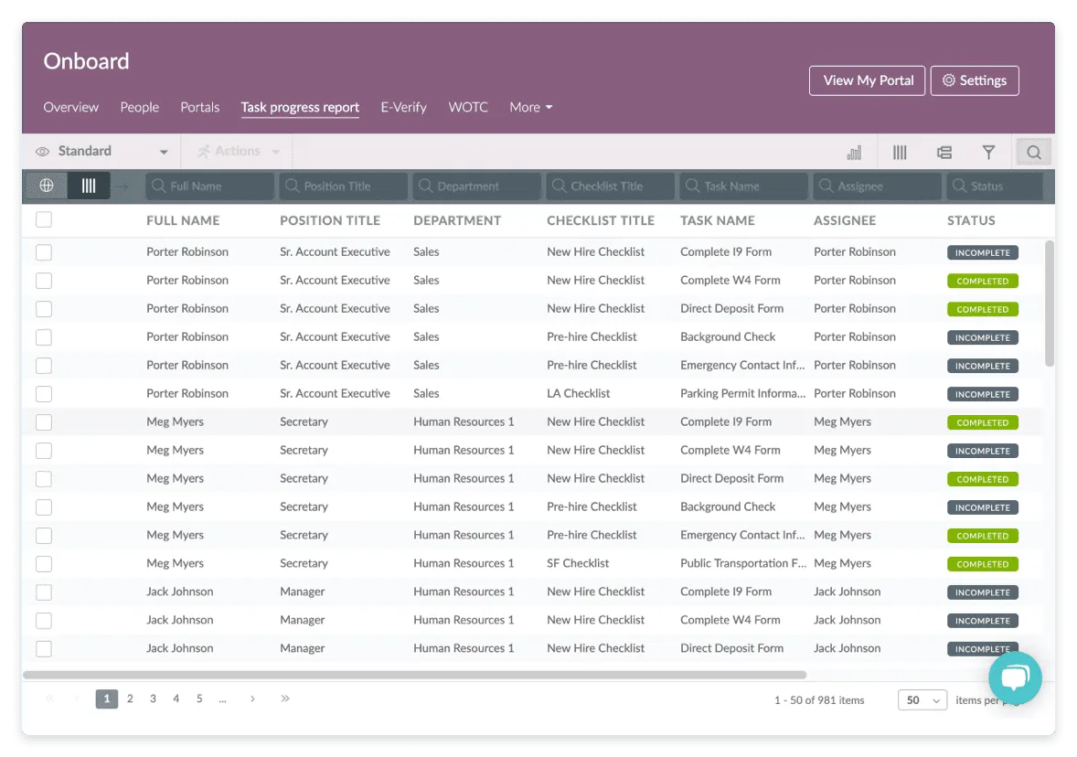Click the View My Portal button
The image size is (1077, 757).
[867, 80]
